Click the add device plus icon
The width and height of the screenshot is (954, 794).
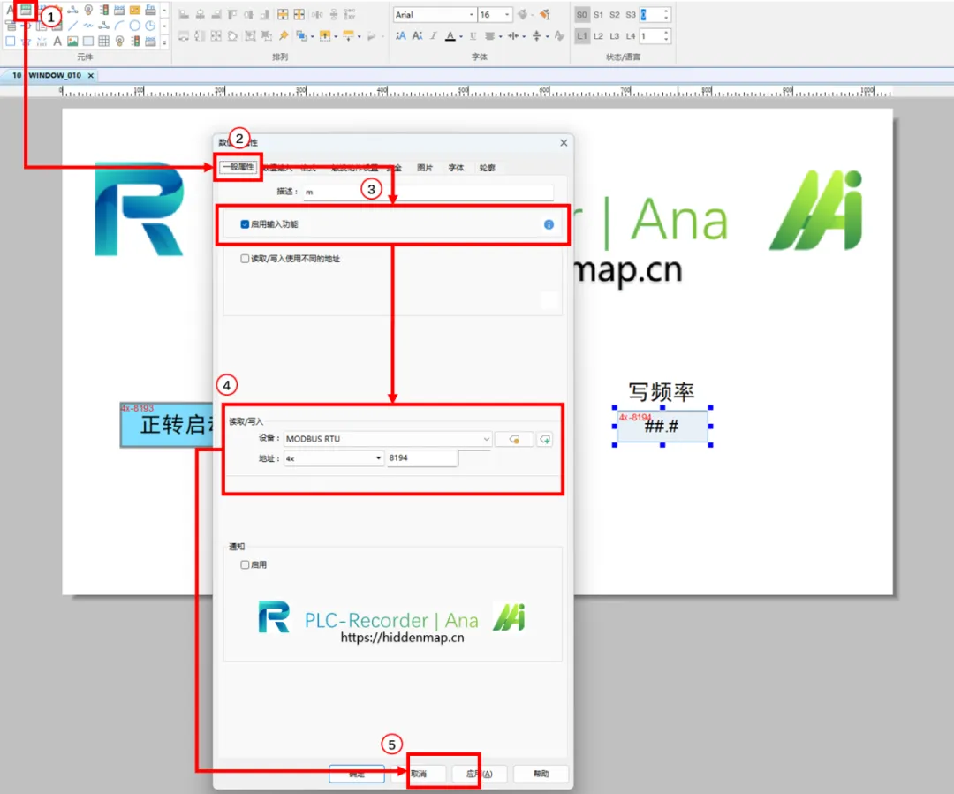(545, 439)
